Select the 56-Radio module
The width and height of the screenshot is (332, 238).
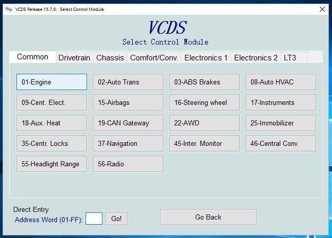click(x=128, y=164)
